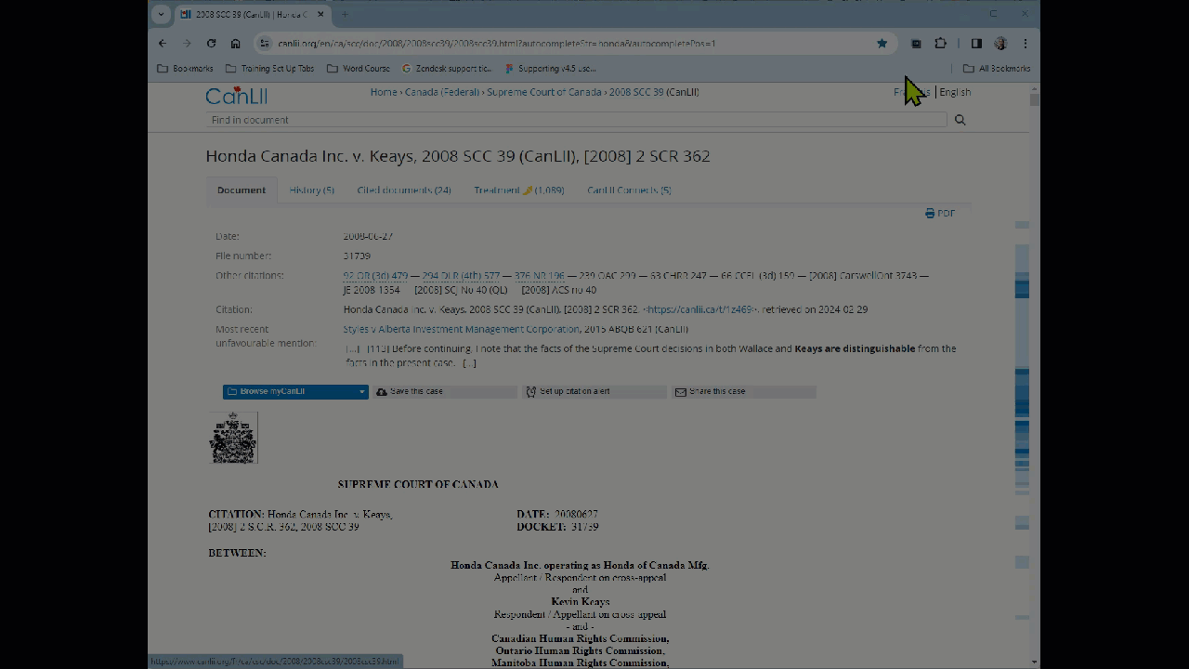This screenshot has width=1189, height=669.
Task: Go to Supreme Court of Canada breadcrumb
Action: tap(544, 92)
